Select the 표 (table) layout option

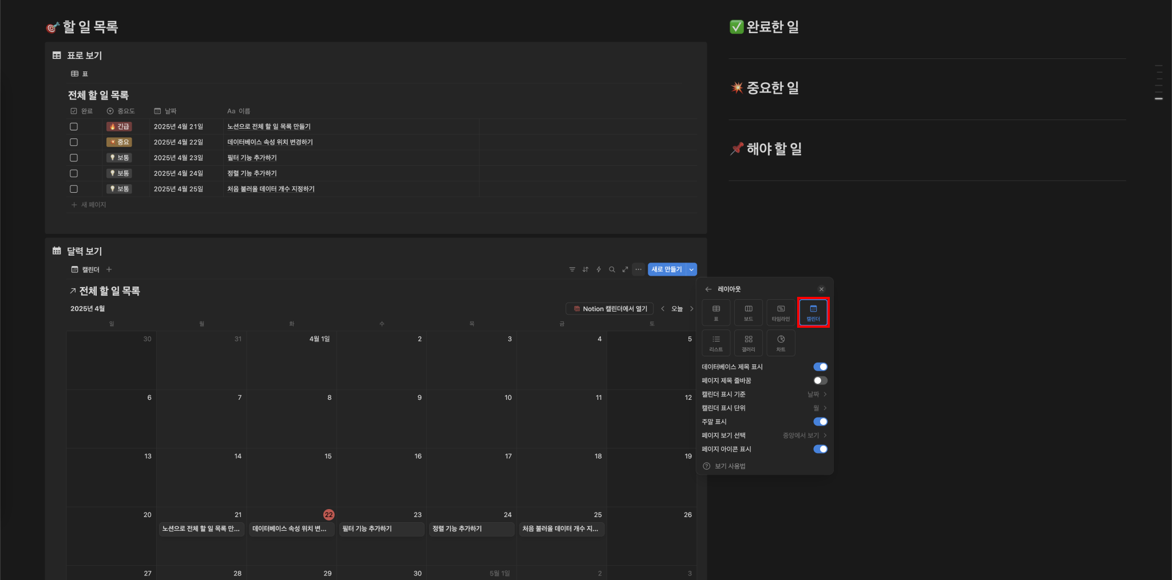point(716,312)
